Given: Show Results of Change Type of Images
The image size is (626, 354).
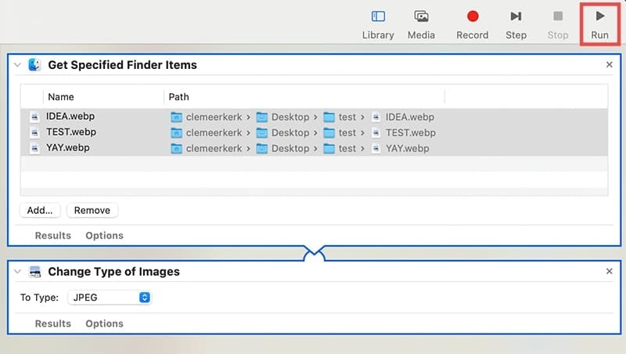Looking at the screenshot, I should (x=52, y=323).
